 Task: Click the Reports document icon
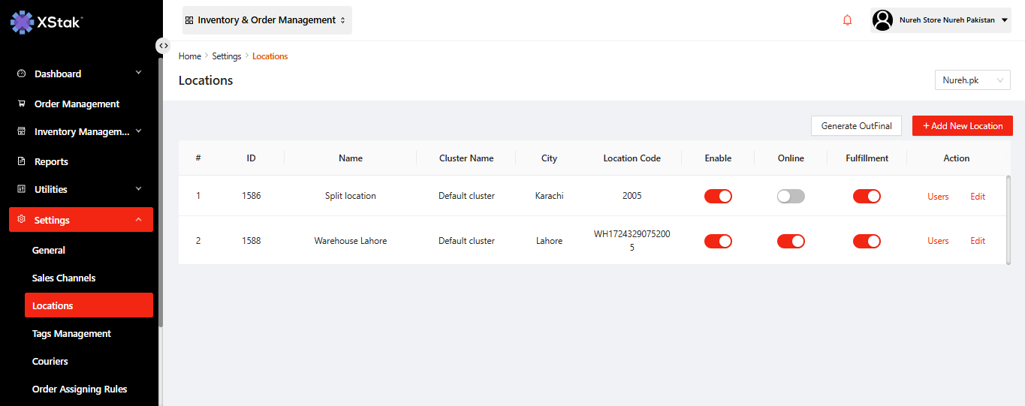point(21,161)
